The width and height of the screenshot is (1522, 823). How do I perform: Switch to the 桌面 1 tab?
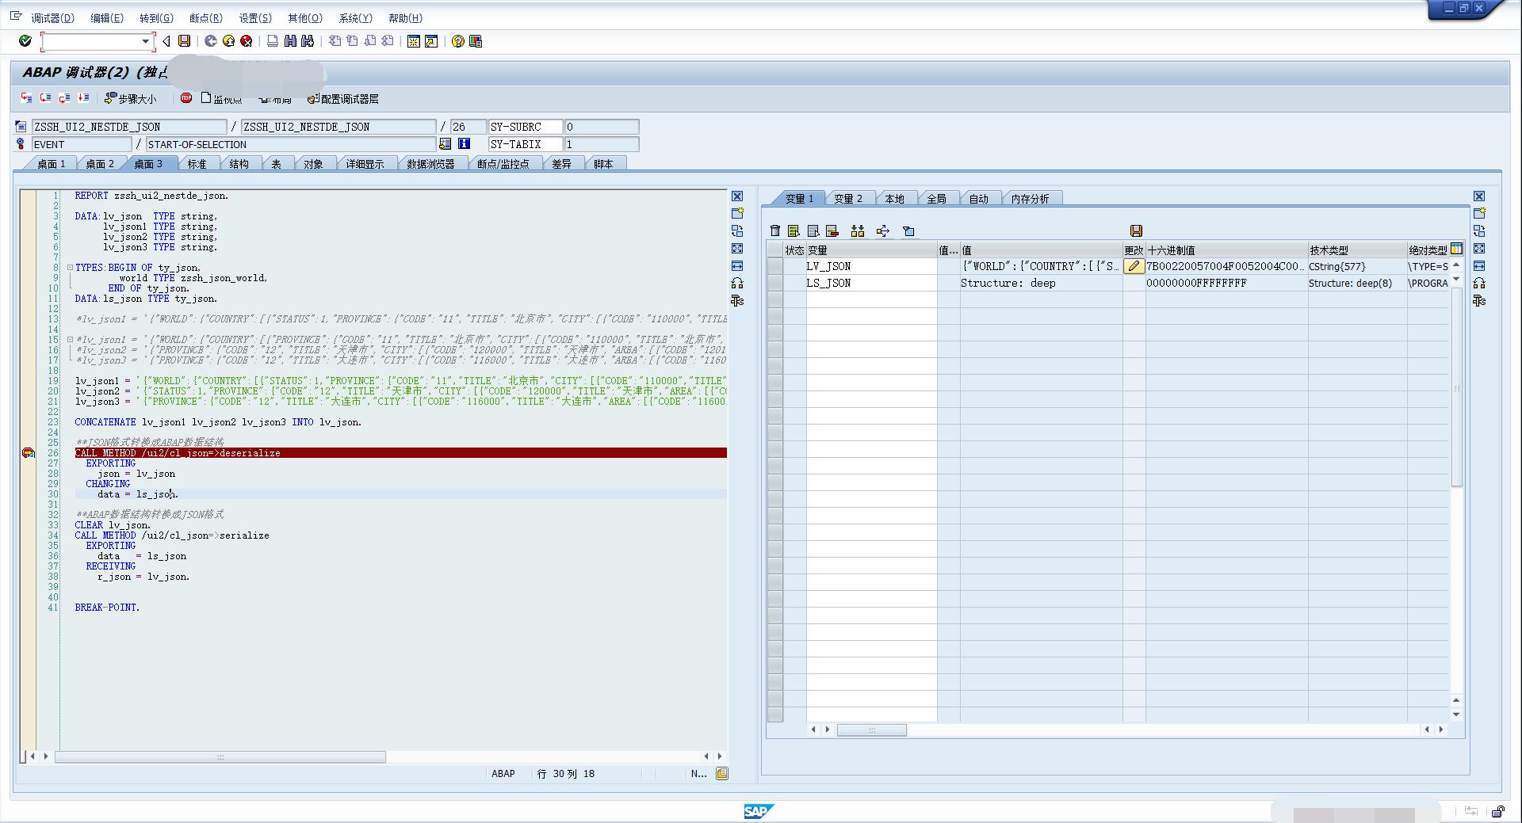(x=51, y=164)
